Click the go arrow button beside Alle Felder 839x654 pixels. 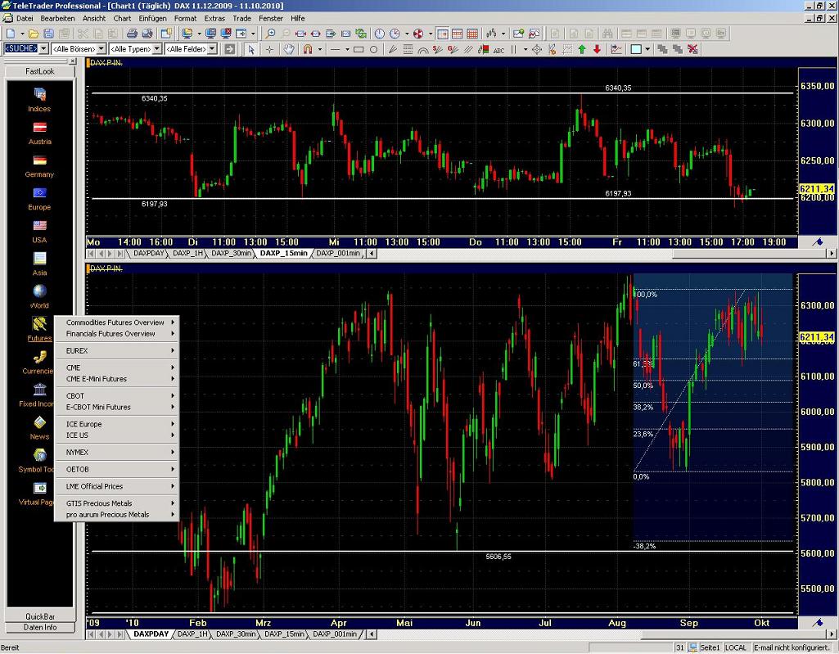230,49
